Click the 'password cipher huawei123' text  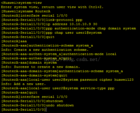pos(107,80)
